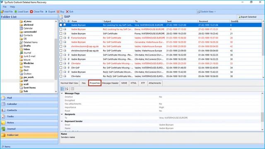Check the red CN=Katie email row
Image resolution: width=265 pixels, height=149 pixels.
pos(61,63)
